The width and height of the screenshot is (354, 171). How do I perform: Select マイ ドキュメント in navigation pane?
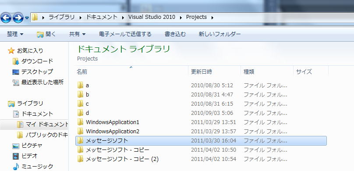tap(47, 124)
